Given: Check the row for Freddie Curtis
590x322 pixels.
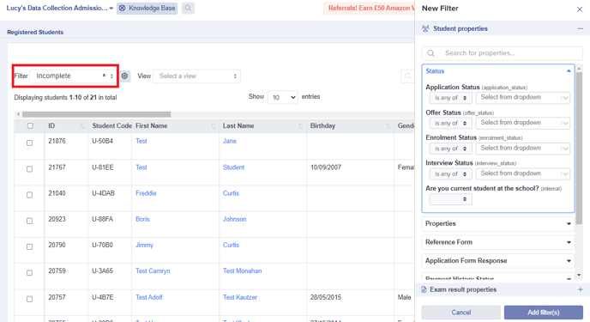Looking at the screenshot, I should point(29,195).
